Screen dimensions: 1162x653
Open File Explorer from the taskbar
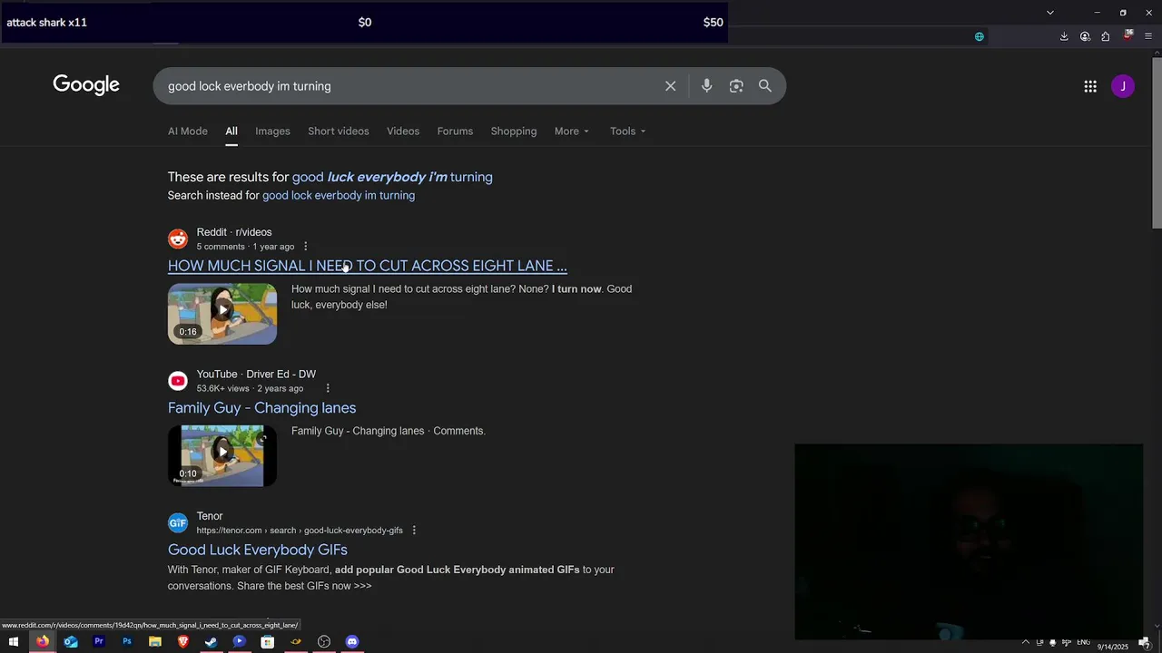[x=155, y=642]
